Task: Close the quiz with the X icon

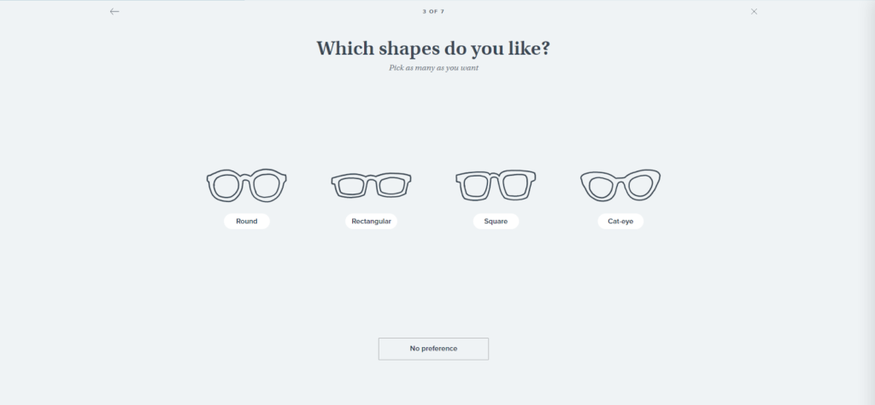Action: click(x=754, y=11)
